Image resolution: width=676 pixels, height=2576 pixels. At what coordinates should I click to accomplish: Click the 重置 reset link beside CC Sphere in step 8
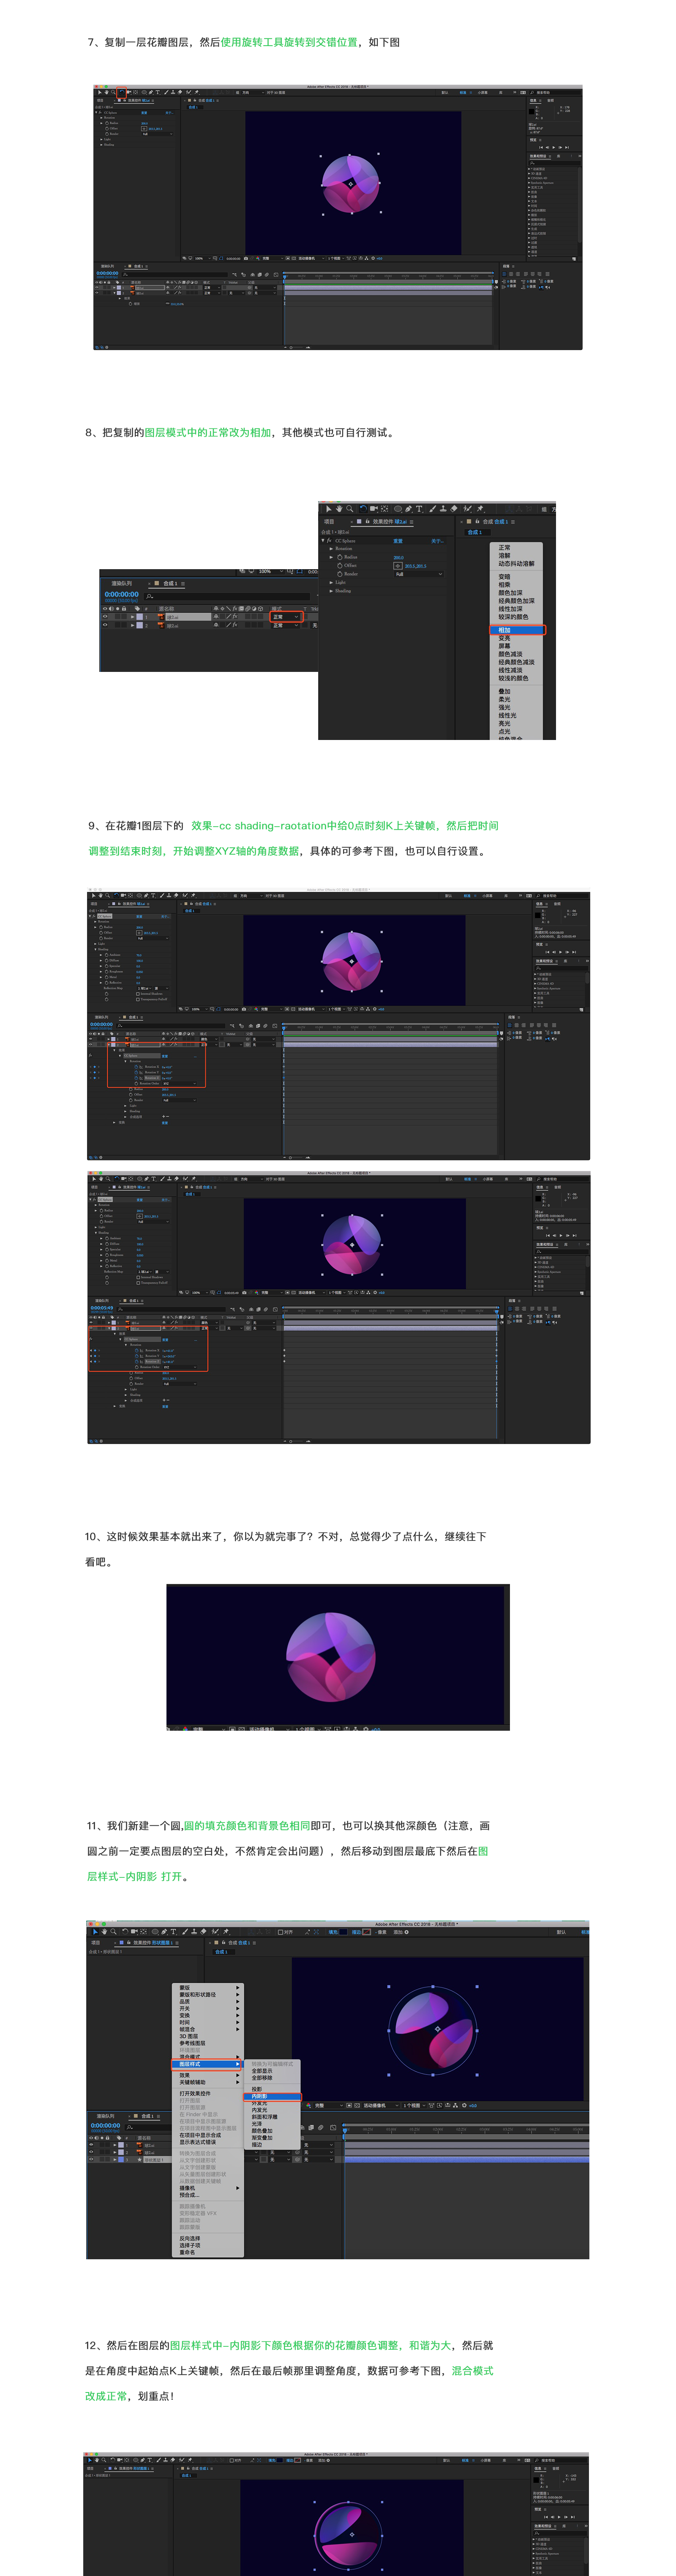(398, 541)
